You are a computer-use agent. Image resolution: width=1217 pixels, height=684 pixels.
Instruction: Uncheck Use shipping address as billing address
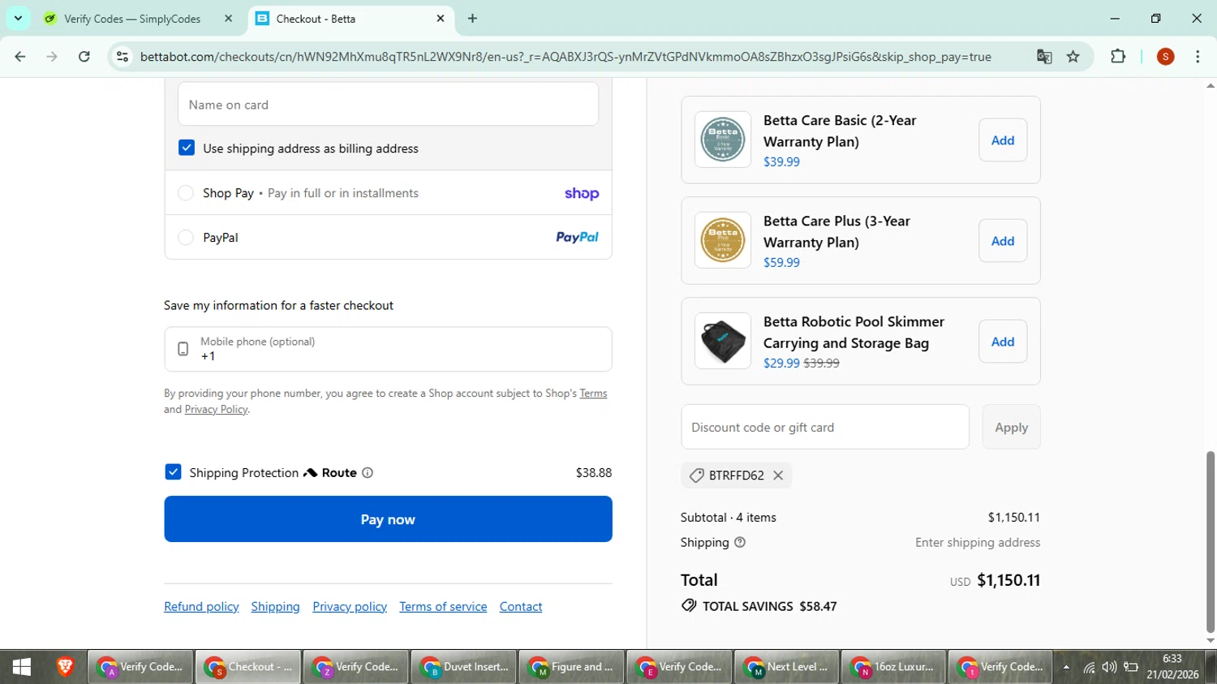187,148
